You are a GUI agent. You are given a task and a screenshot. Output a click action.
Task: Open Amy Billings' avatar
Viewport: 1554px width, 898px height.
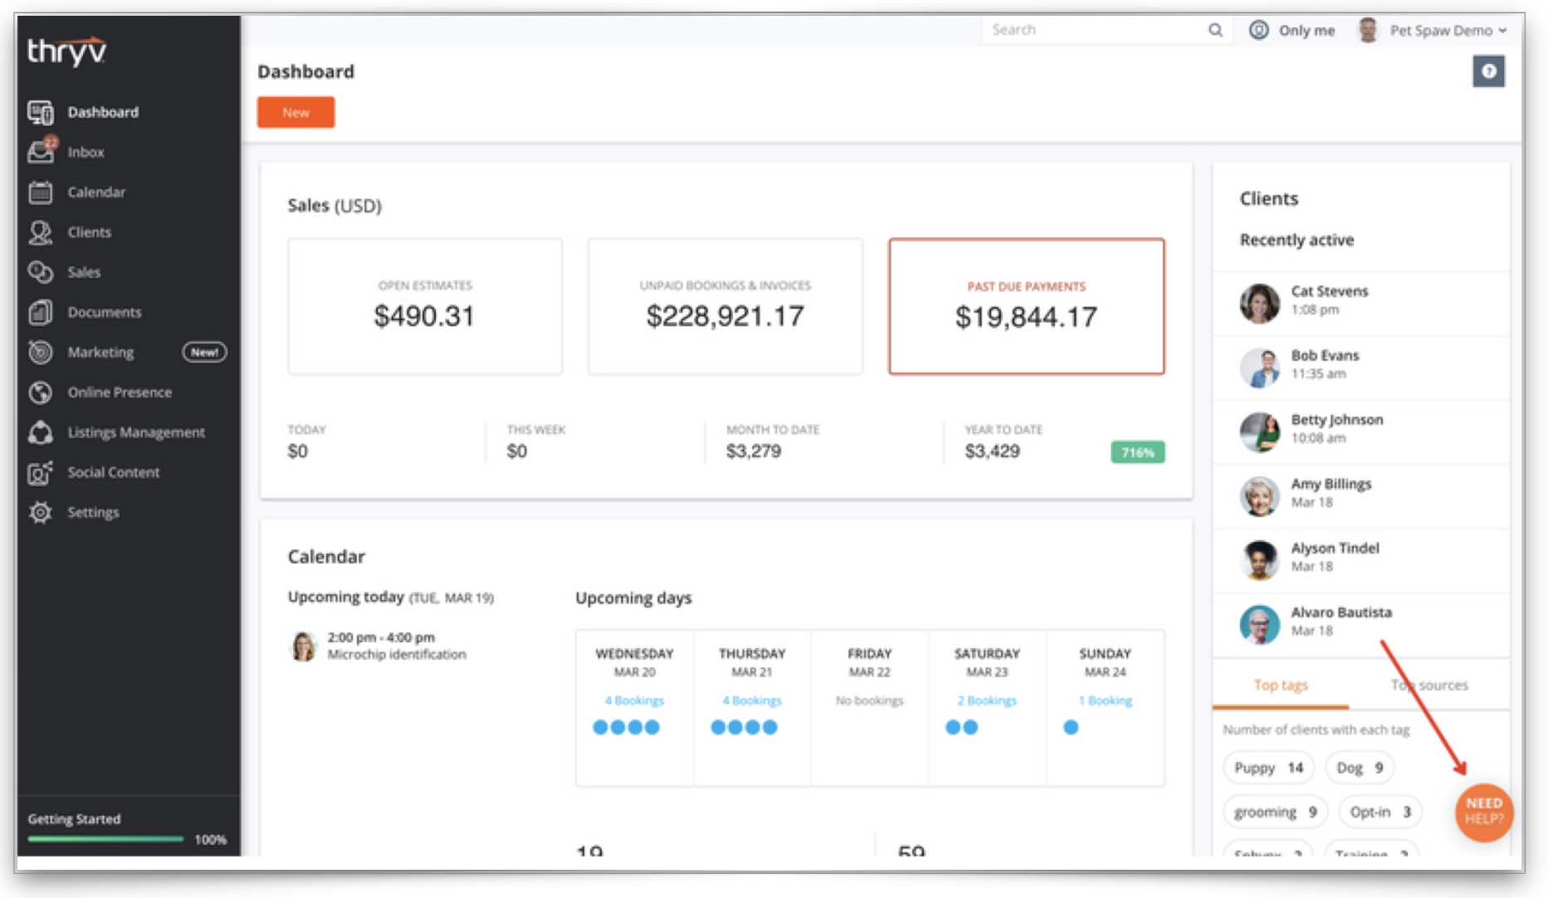(x=1260, y=495)
